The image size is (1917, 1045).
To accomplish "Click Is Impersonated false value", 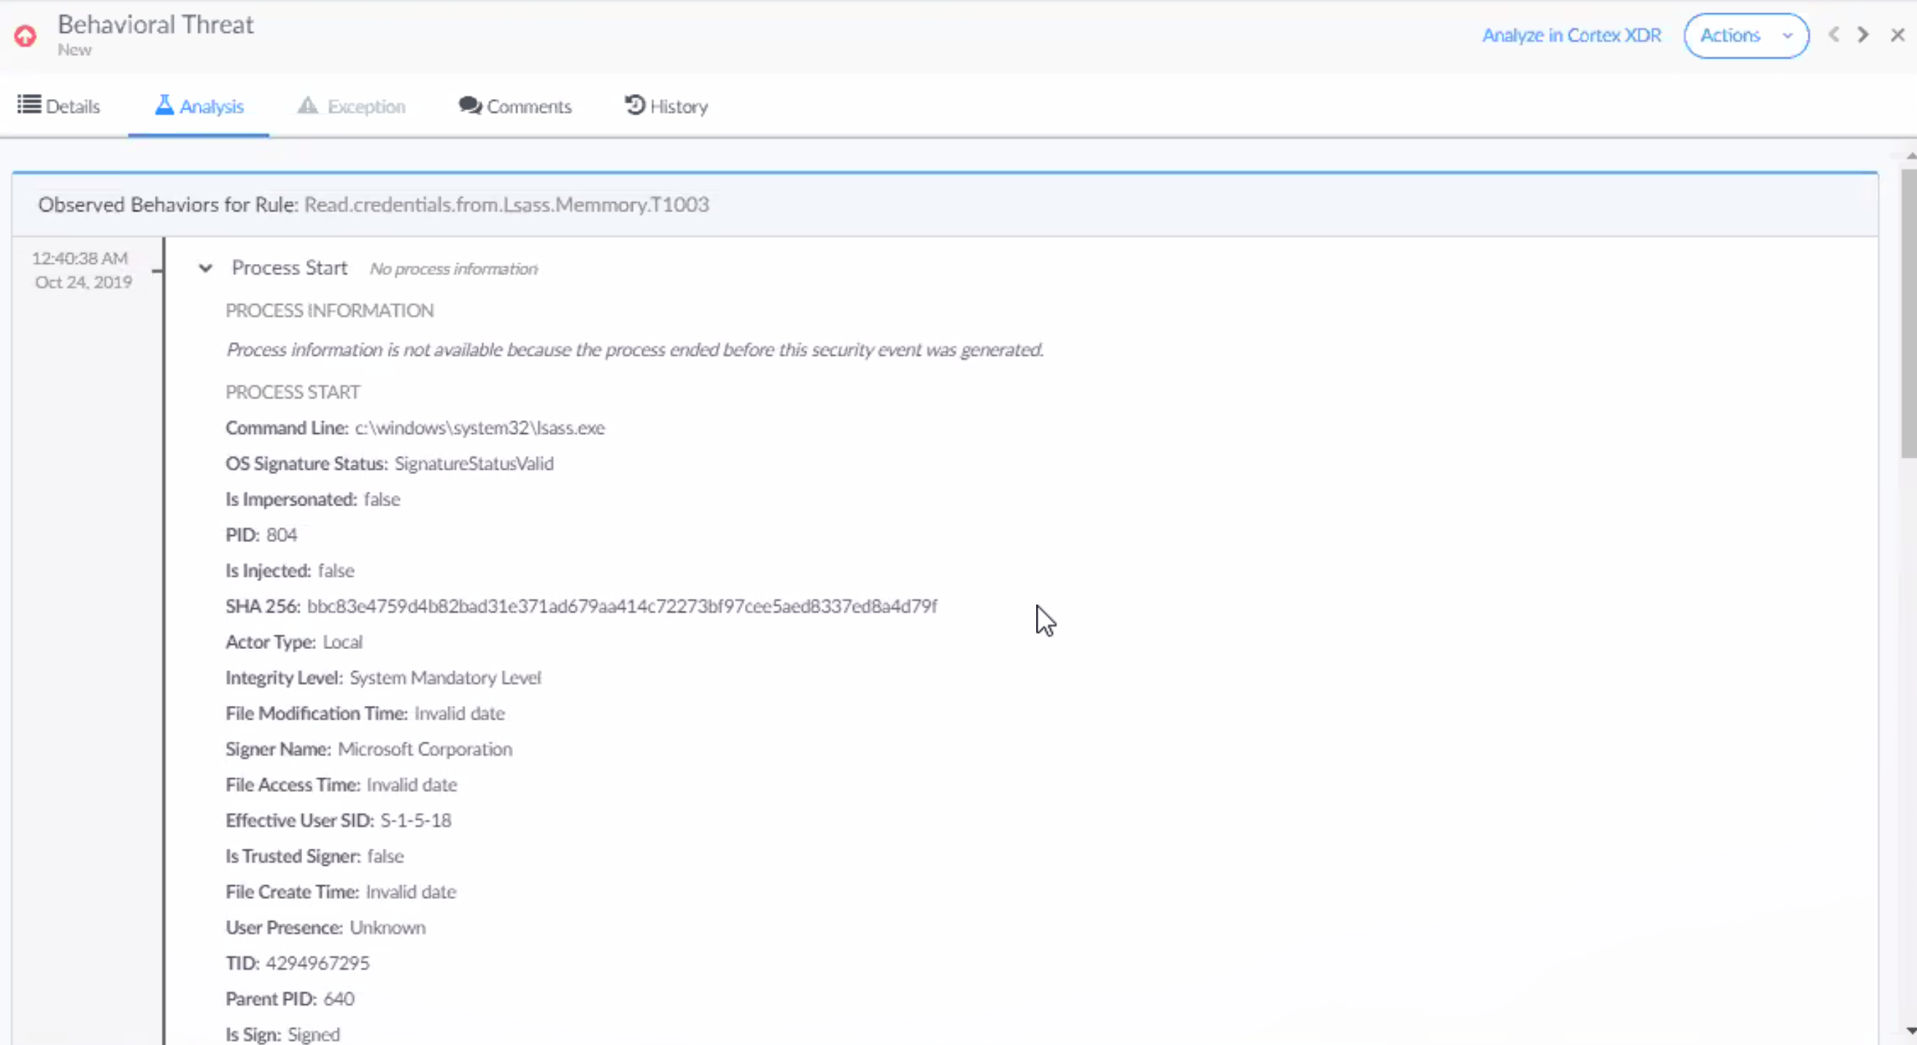I will (382, 499).
